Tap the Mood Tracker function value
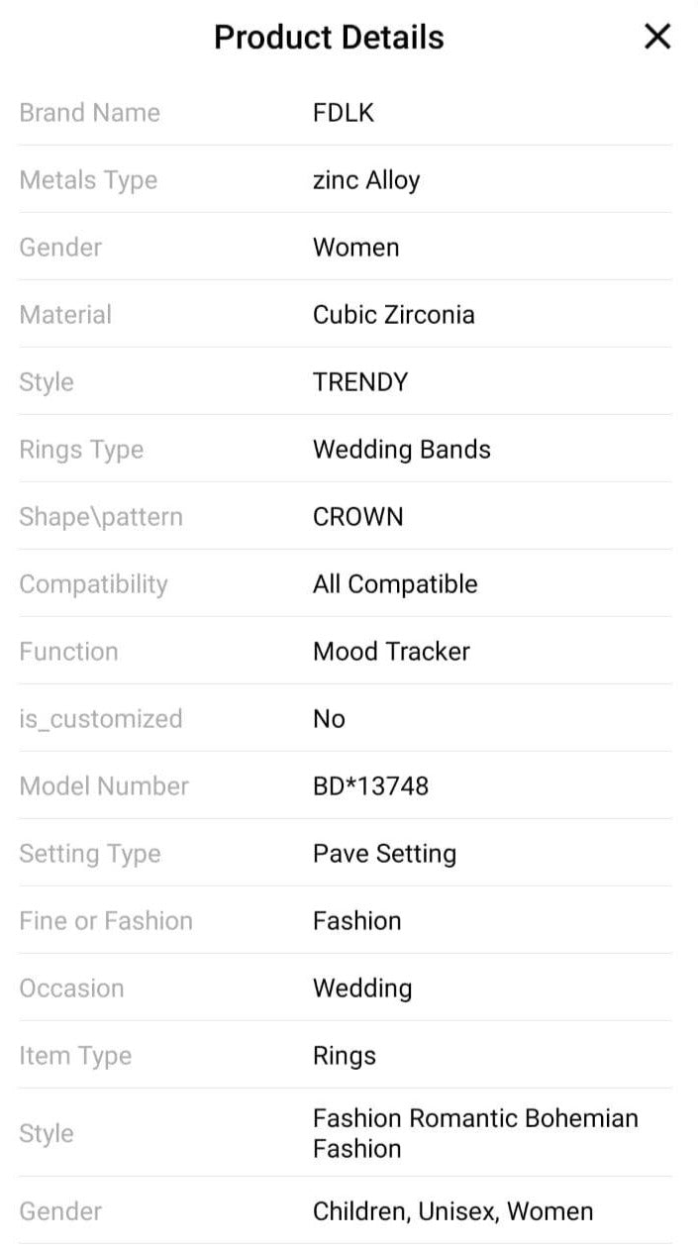 [x=391, y=652]
